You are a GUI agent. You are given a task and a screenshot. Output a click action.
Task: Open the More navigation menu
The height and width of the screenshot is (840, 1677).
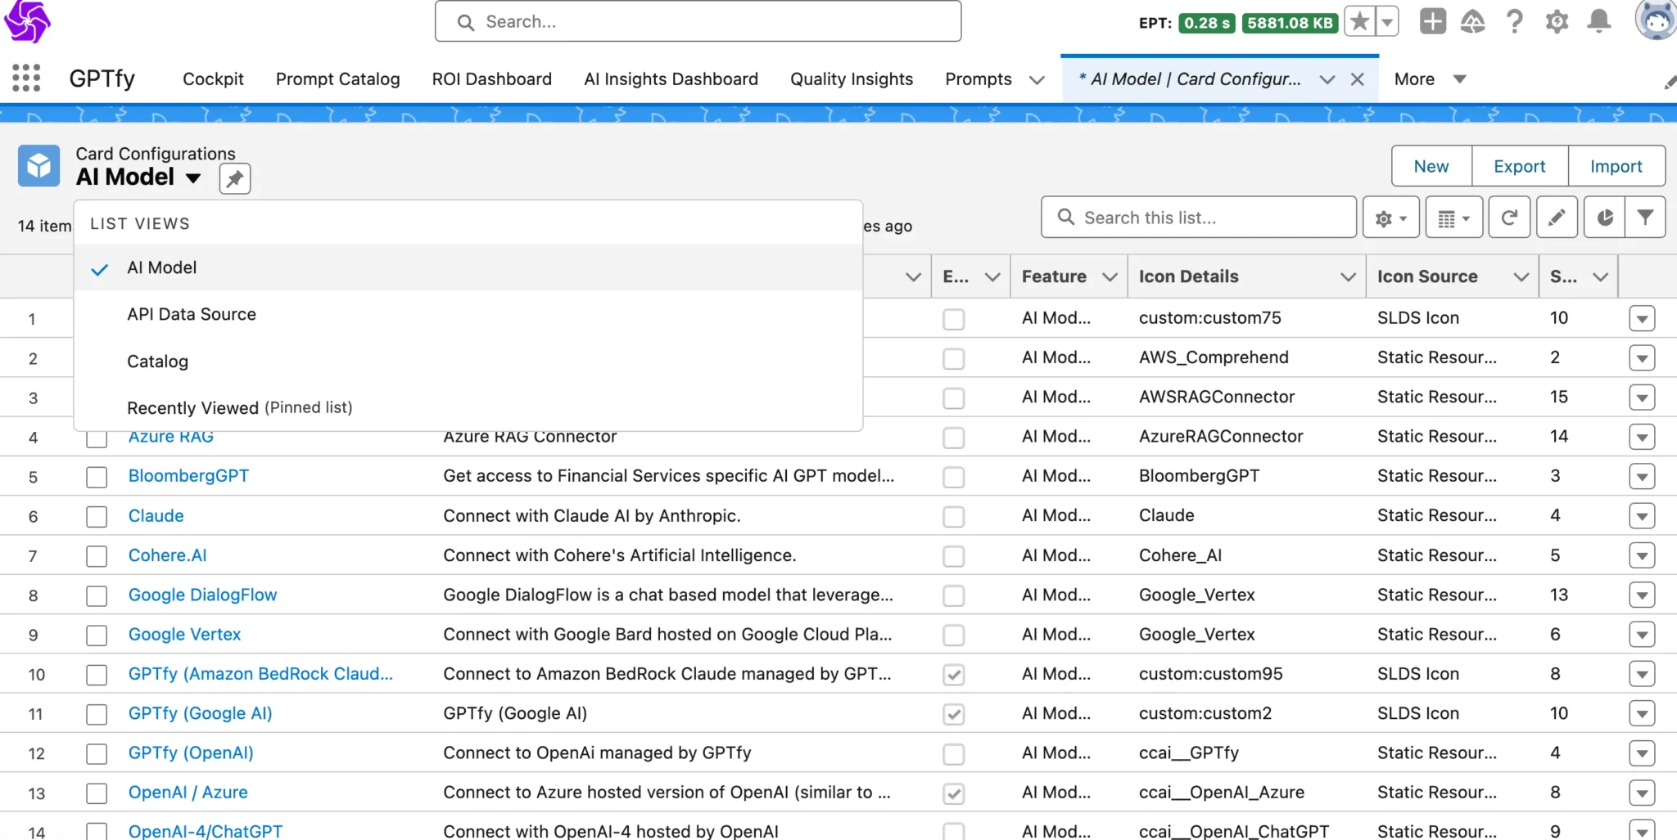tap(1430, 79)
